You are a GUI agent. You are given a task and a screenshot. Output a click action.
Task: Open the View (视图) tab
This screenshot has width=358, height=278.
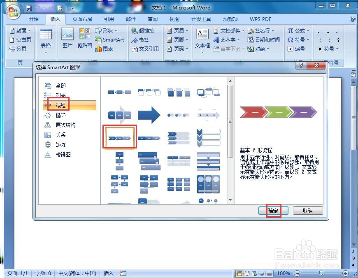pos(174,19)
